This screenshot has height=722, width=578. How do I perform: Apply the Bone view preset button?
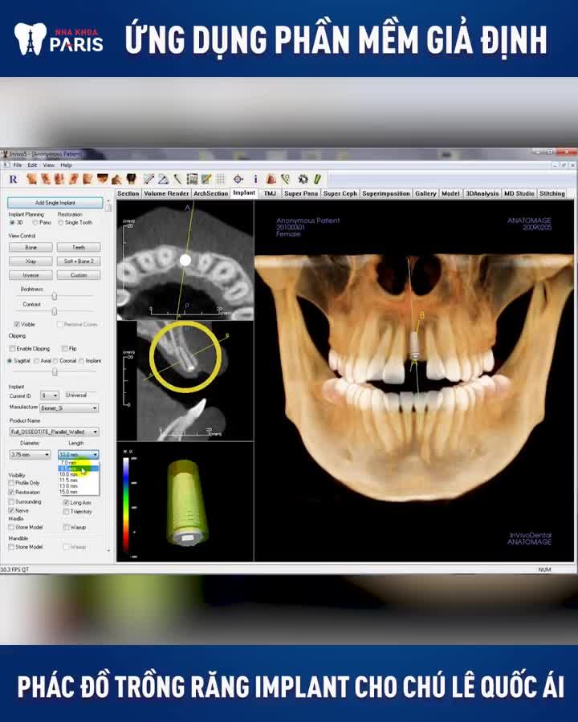tap(31, 247)
